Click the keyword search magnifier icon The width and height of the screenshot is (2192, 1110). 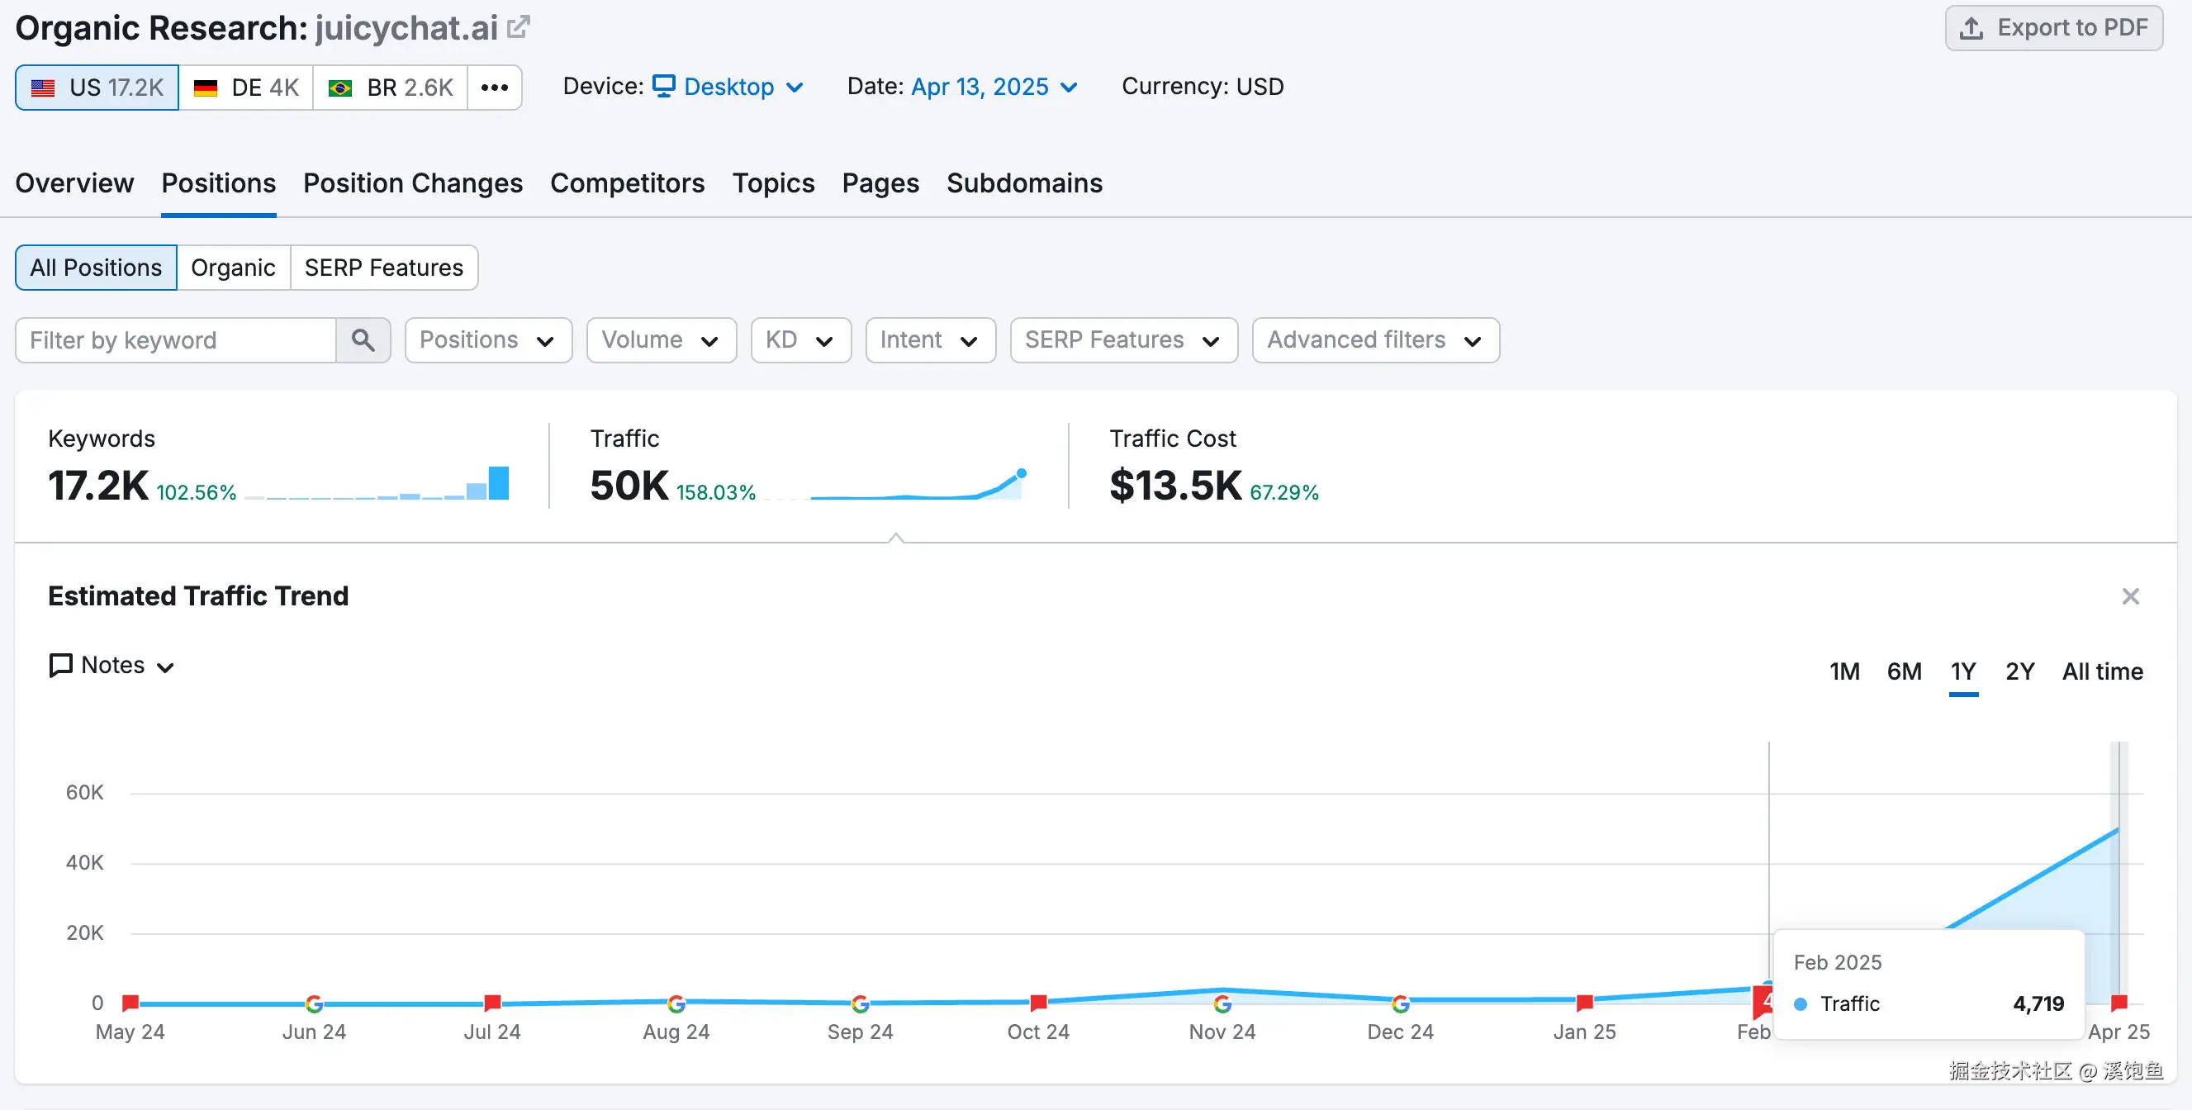point(363,340)
